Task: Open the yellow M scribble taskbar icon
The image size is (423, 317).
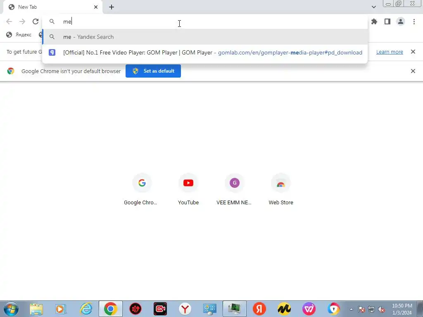Action: (284, 309)
